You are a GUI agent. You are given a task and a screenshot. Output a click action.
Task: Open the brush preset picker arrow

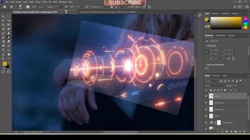tap(23, 7)
